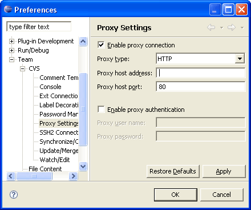The height and width of the screenshot is (210, 251).
Task: Select File Content in the tree
Action: click(45, 169)
